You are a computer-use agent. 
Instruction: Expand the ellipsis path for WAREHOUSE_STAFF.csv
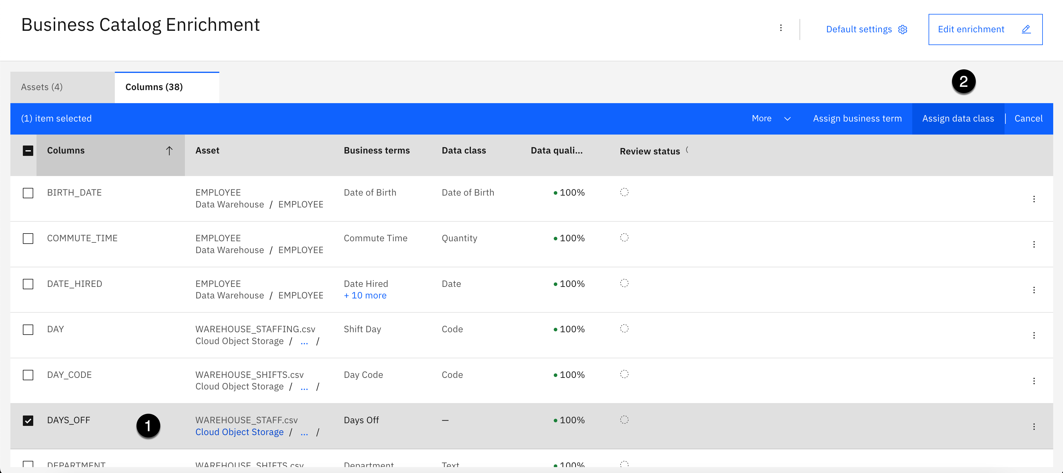pos(304,432)
